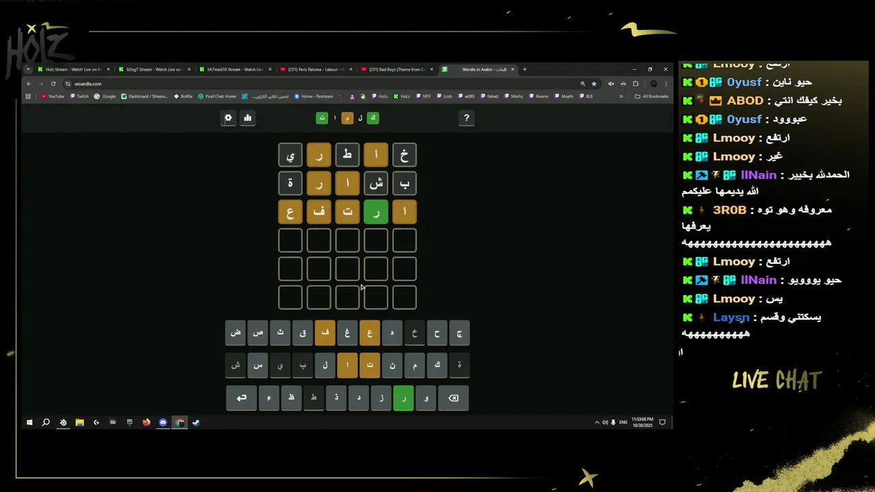Image resolution: width=875 pixels, height=492 pixels.
Task: Switch to the Paris Paloma Labour tab
Action: pos(315,69)
